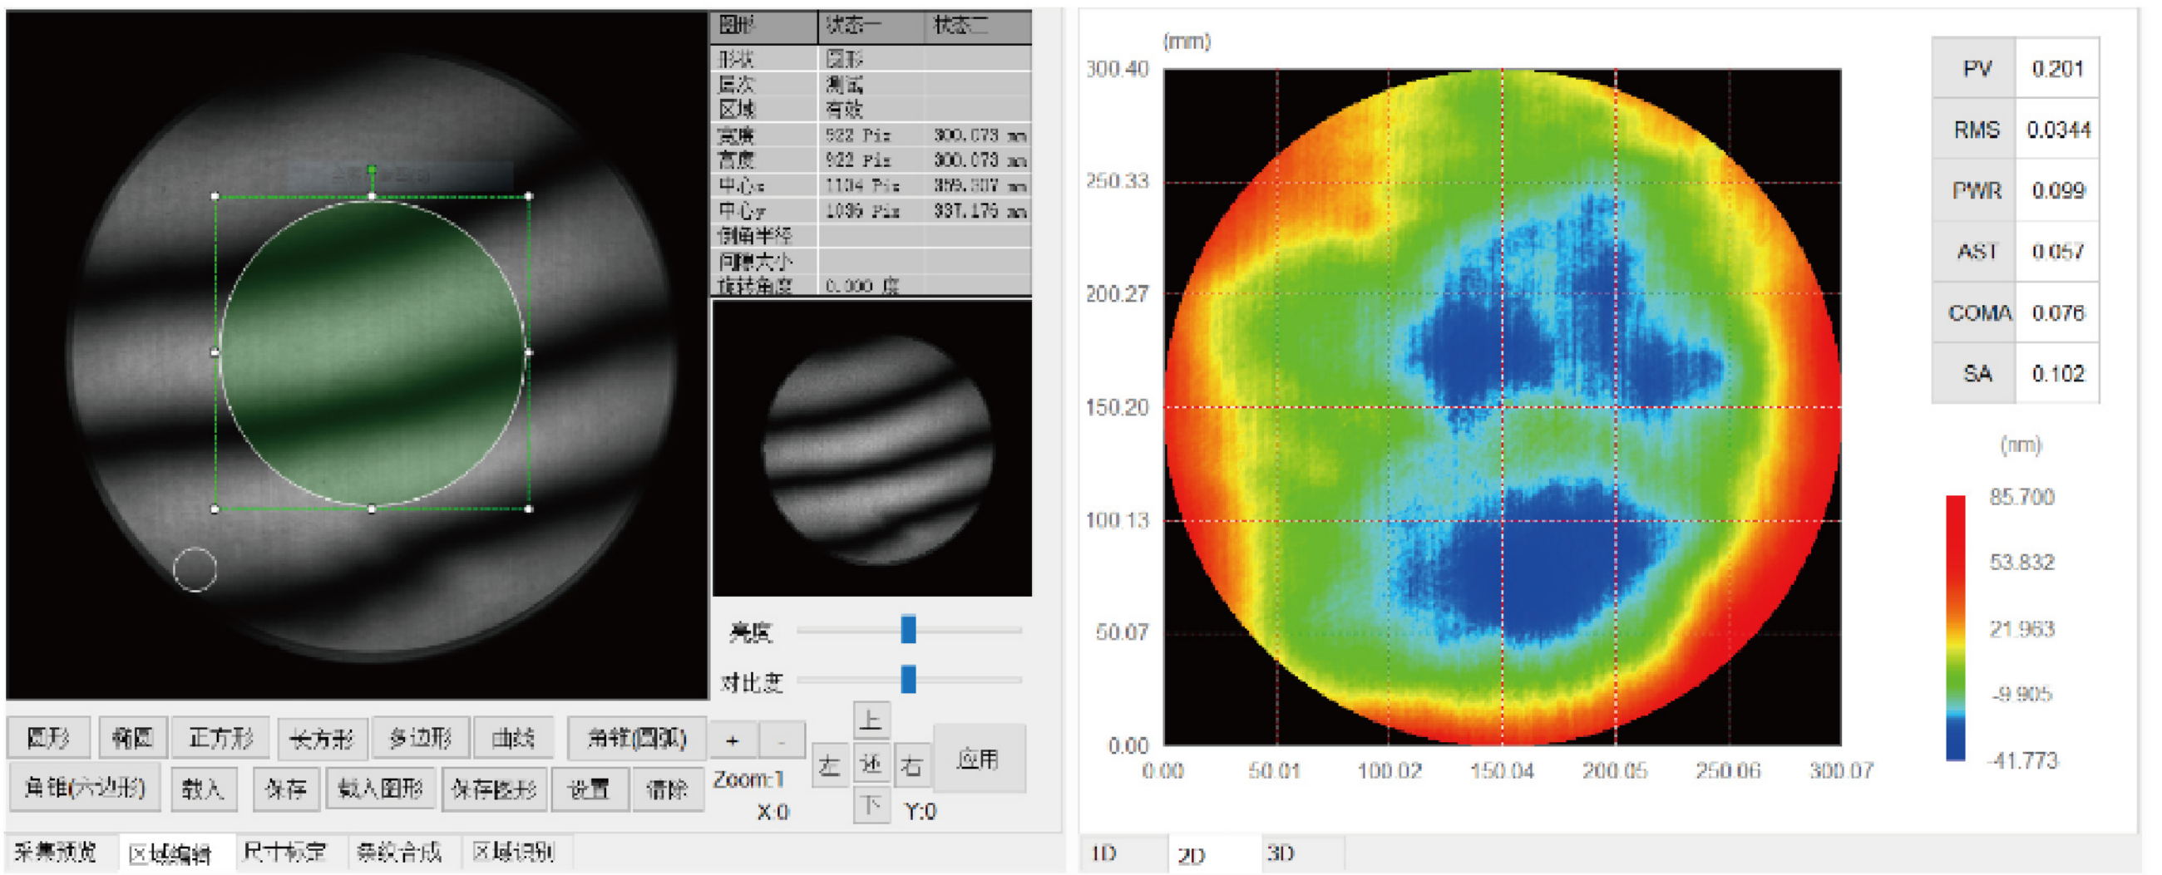
Task: Select the 圆形 circle shape button
Action: (x=49, y=737)
